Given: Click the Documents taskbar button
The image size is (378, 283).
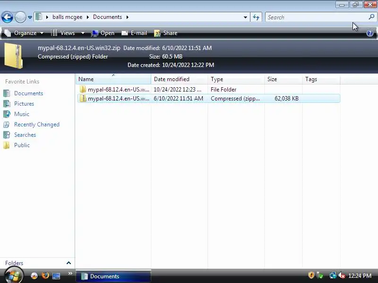Looking at the screenshot, I should [113, 276].
